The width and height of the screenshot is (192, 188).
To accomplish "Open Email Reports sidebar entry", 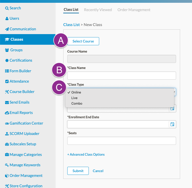I will coord(21,113).
